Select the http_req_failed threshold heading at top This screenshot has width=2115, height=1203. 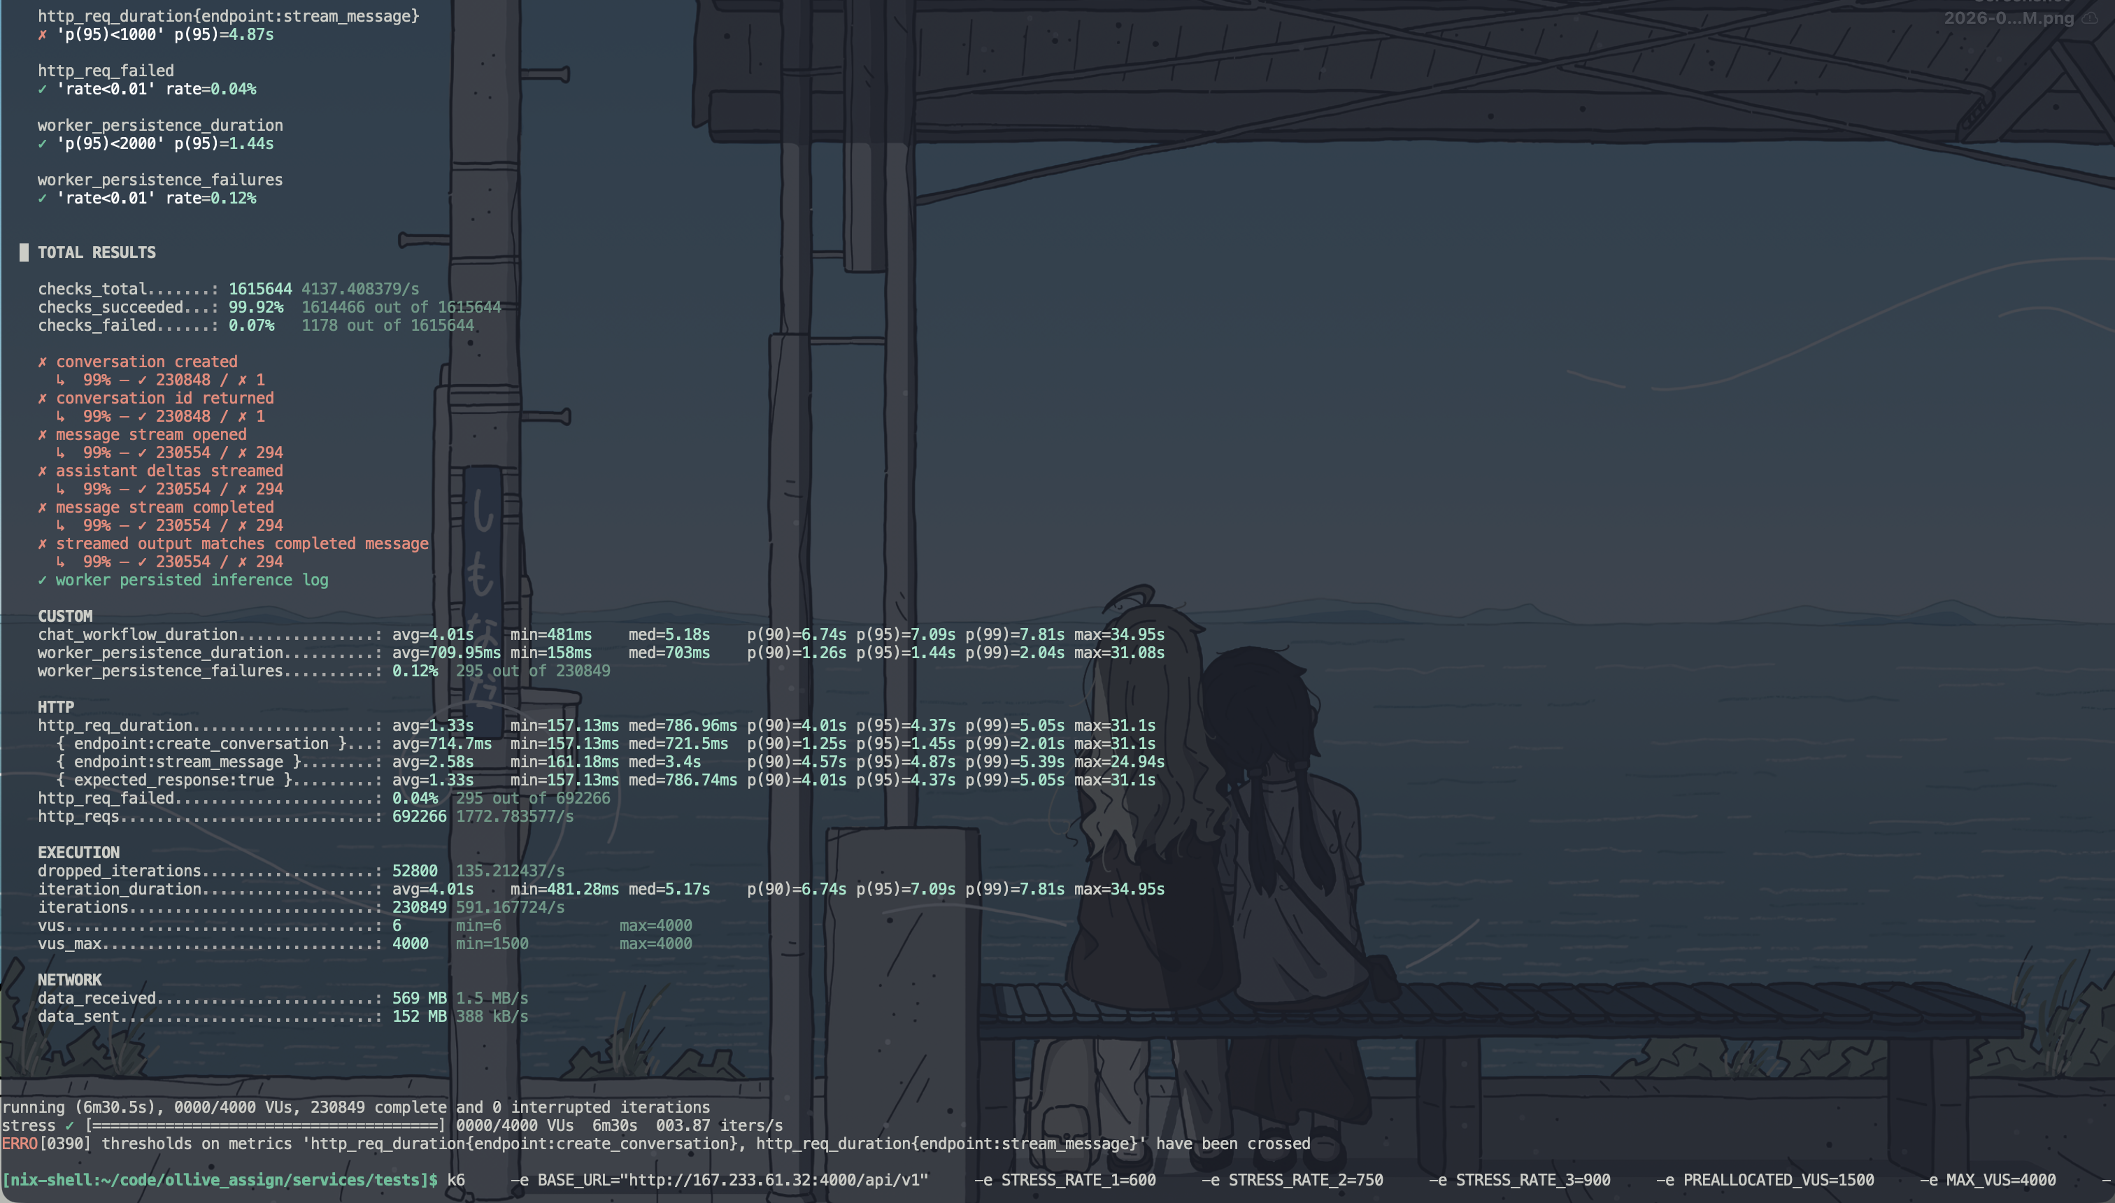106,71
